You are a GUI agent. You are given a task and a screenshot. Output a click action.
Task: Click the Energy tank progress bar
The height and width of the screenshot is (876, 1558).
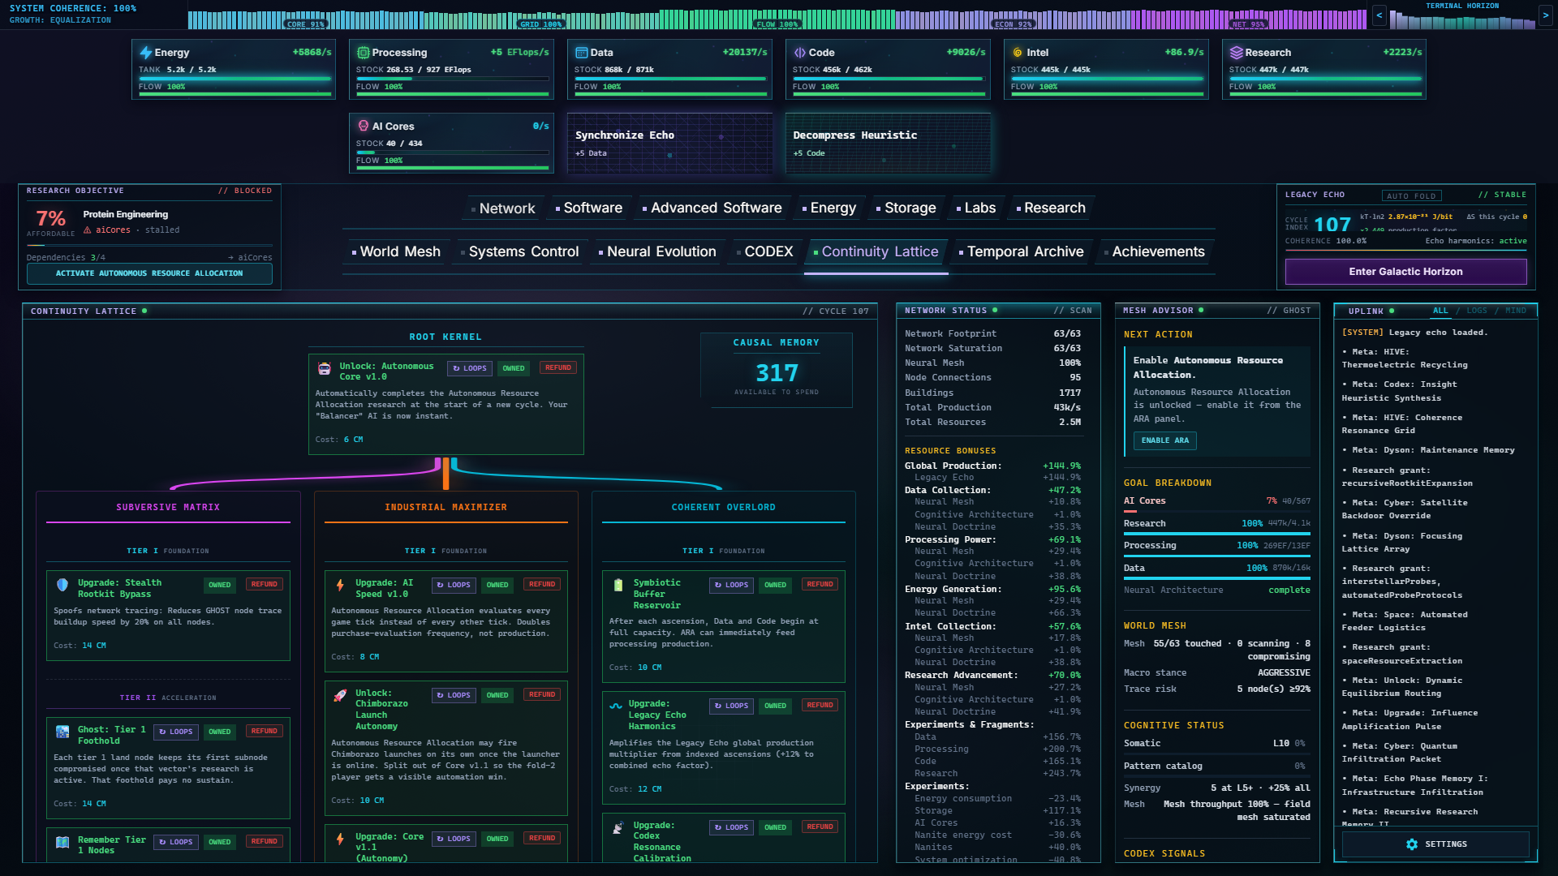(235, 79)
